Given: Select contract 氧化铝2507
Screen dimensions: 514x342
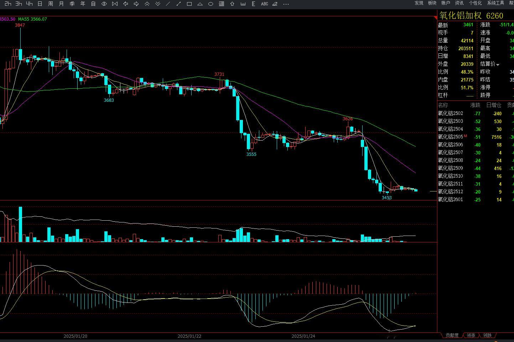Looking at the screenshot, I should [451, 153].
